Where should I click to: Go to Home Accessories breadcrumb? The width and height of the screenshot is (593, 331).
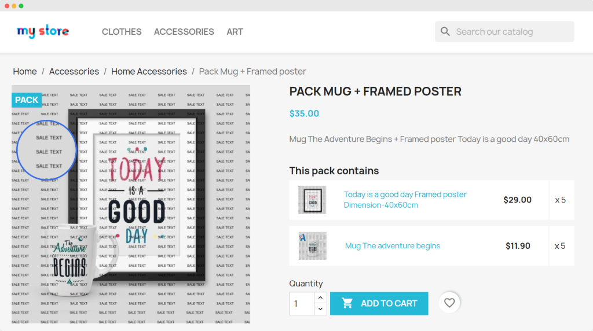point(149,71)
